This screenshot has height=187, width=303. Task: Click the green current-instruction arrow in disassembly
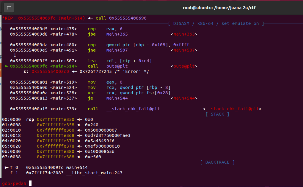click(x=7, y=66)
